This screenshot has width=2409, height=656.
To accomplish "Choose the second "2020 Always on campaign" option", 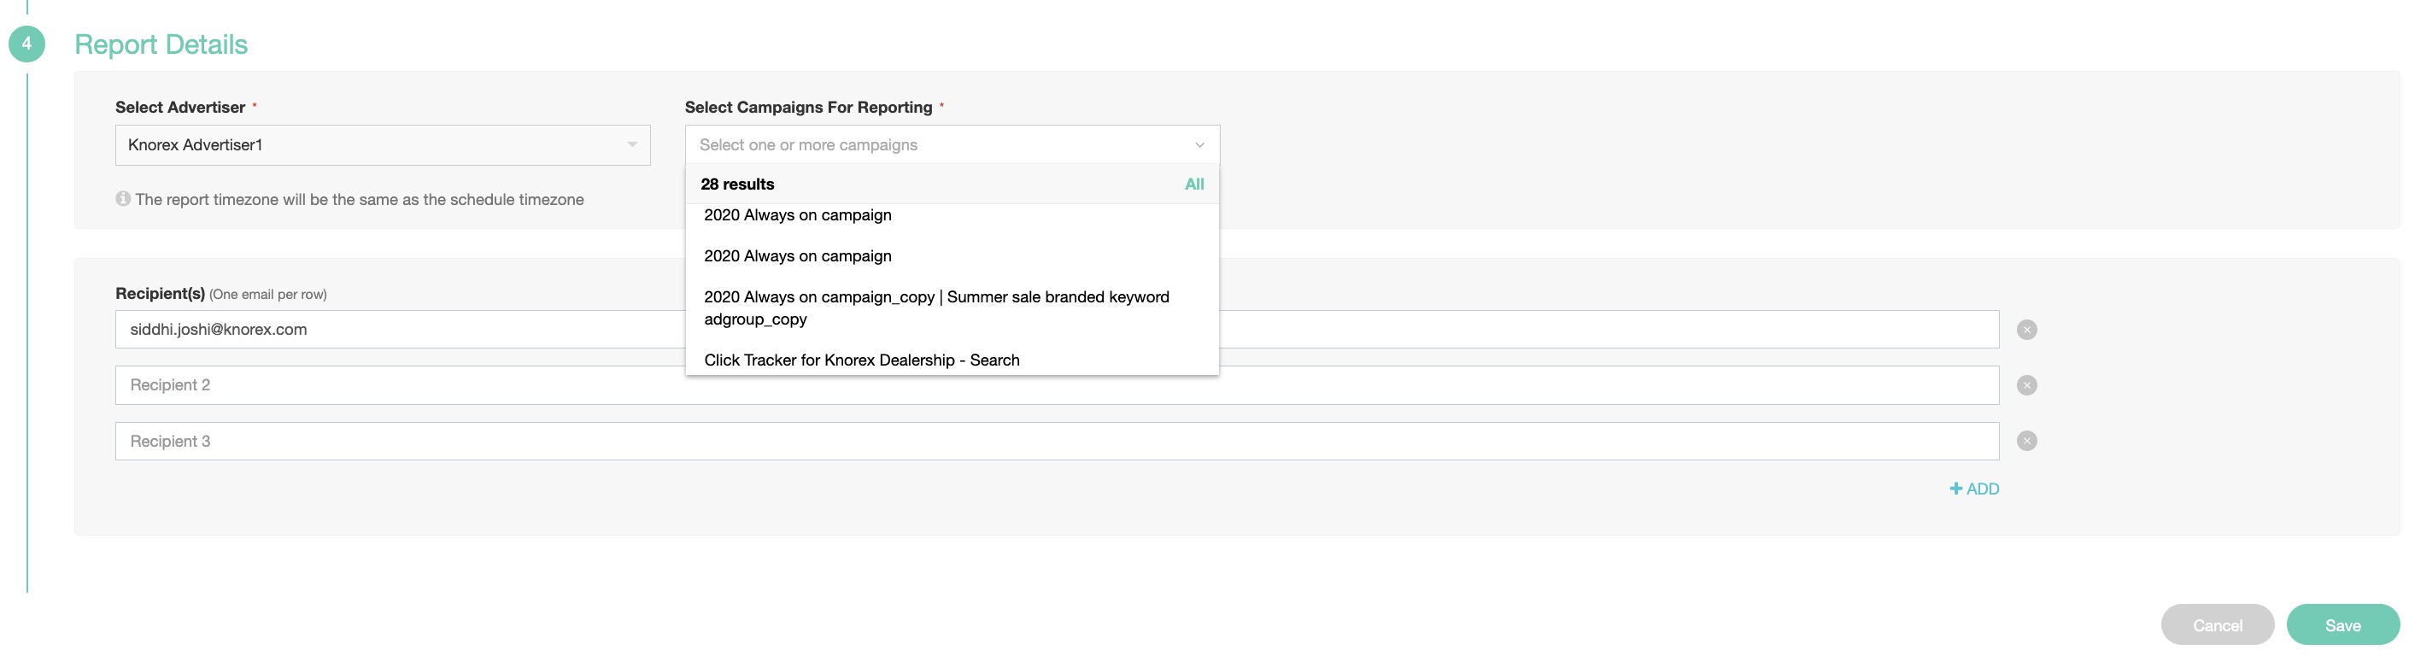I will pos(798,256).
